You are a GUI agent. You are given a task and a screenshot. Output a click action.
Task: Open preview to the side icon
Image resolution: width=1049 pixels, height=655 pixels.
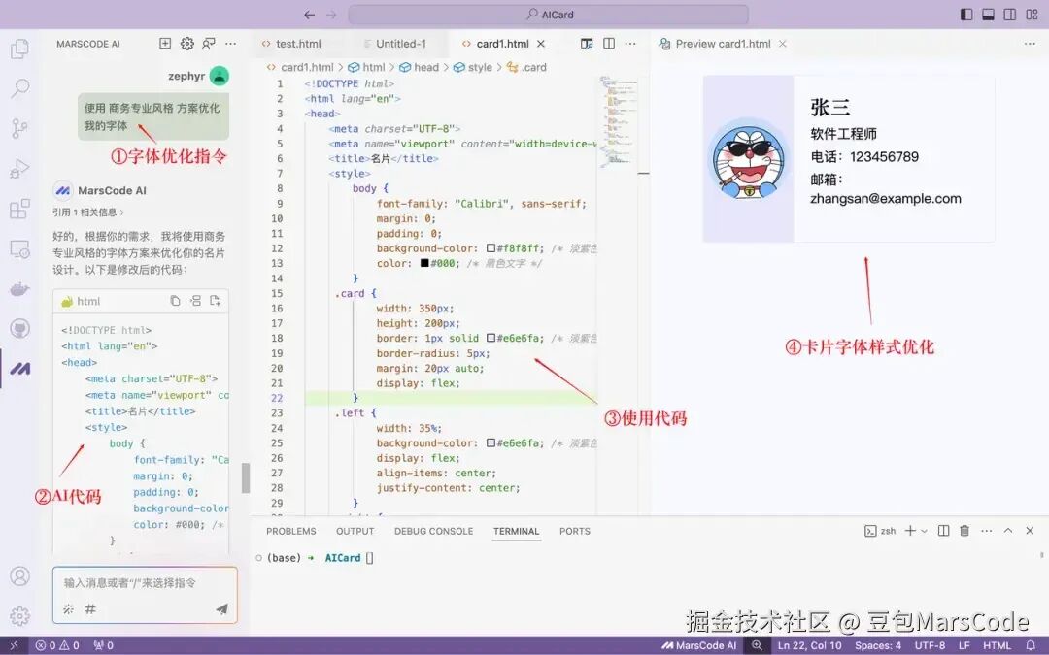(587, 44)
